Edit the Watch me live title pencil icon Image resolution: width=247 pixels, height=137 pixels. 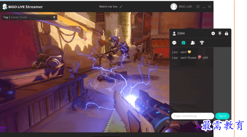[x=121, y=7]
